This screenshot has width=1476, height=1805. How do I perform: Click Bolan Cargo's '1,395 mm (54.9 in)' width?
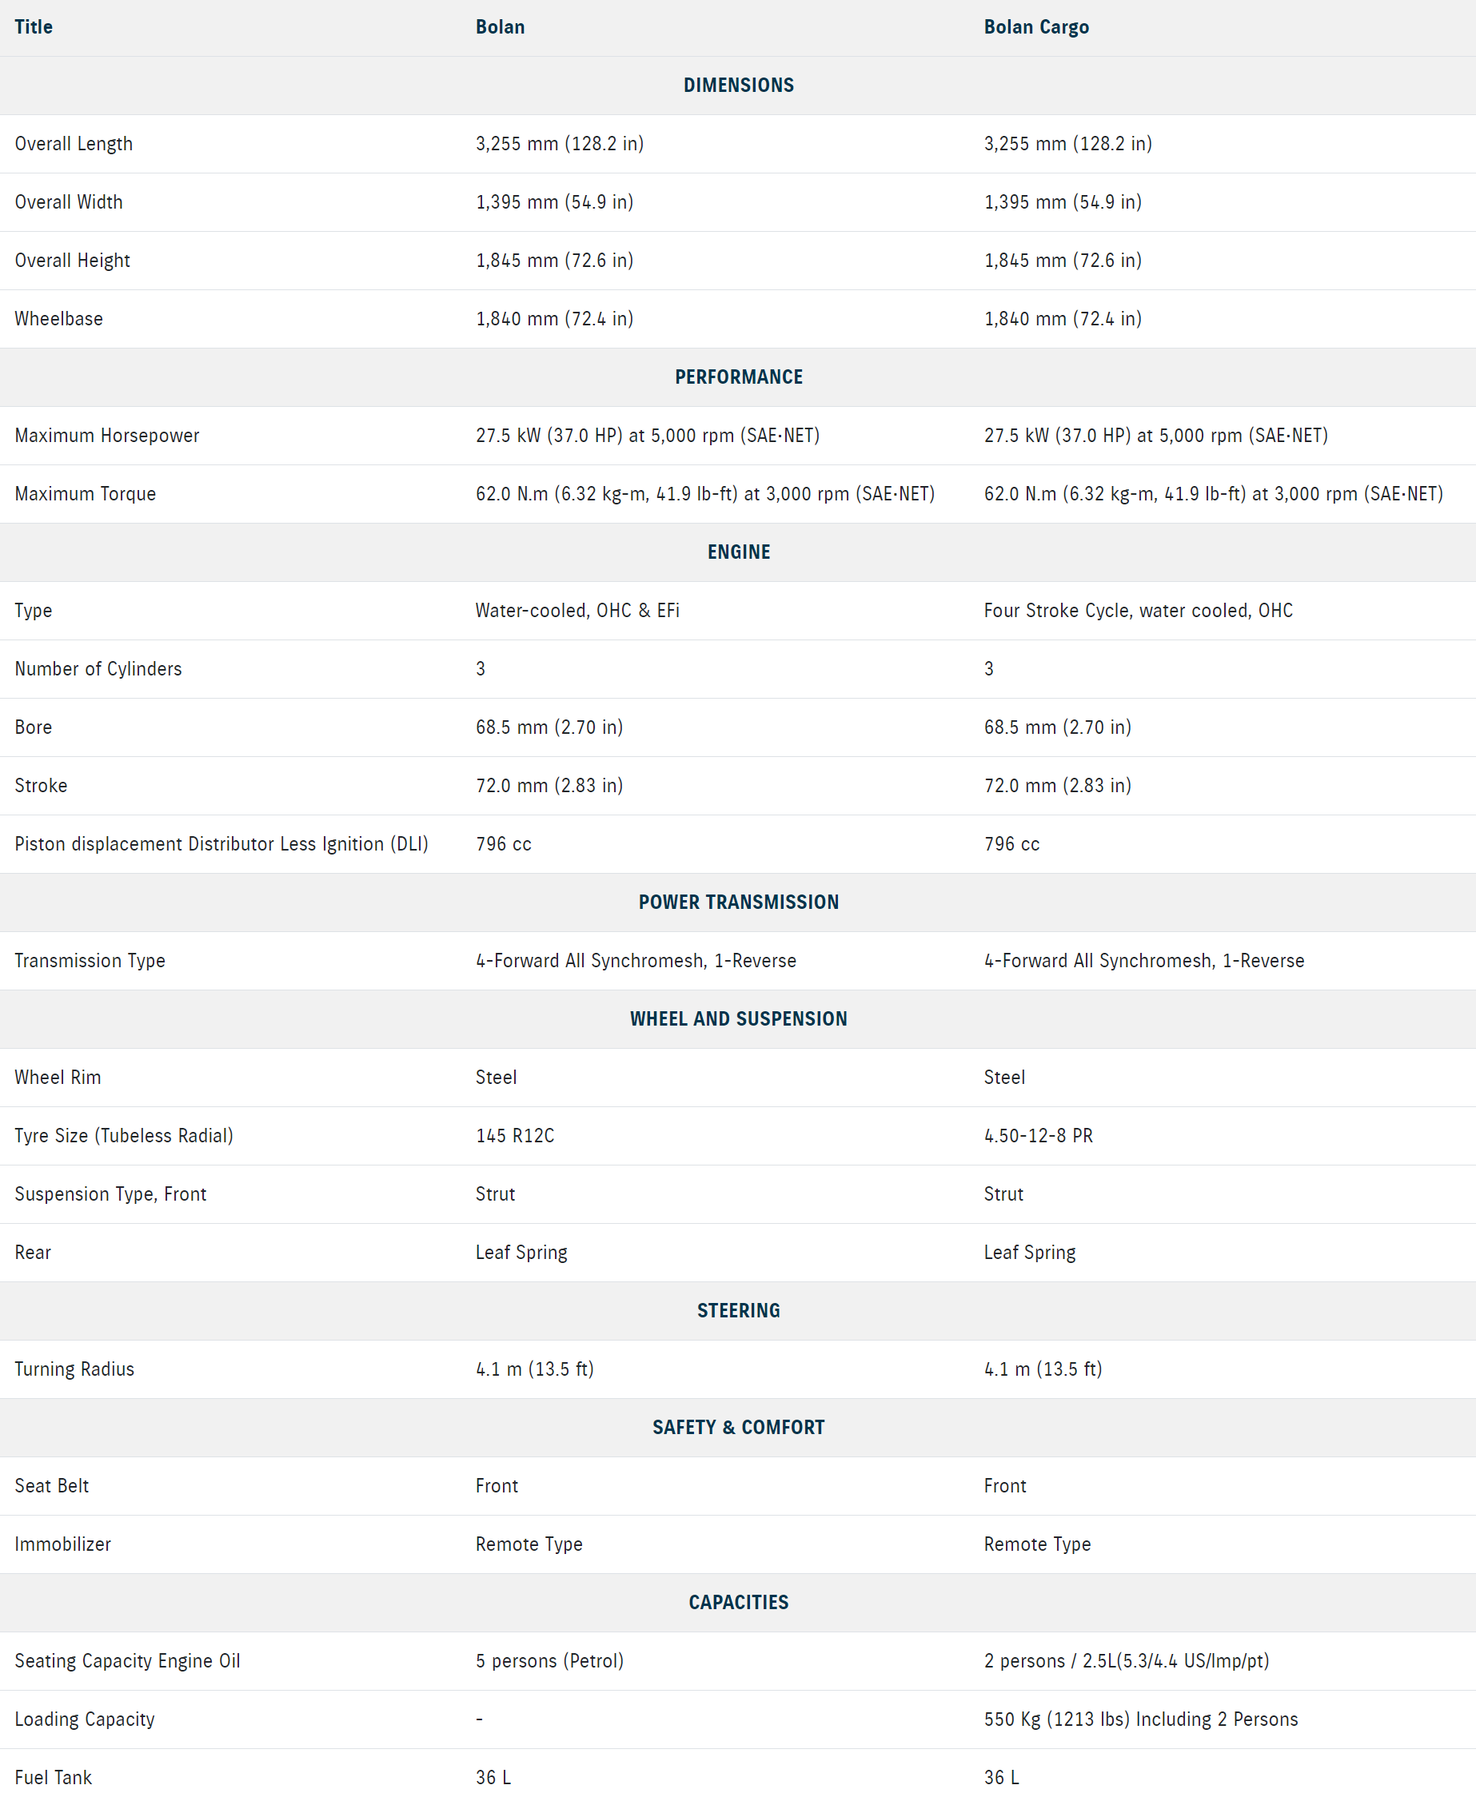[x=1063, y=202]
